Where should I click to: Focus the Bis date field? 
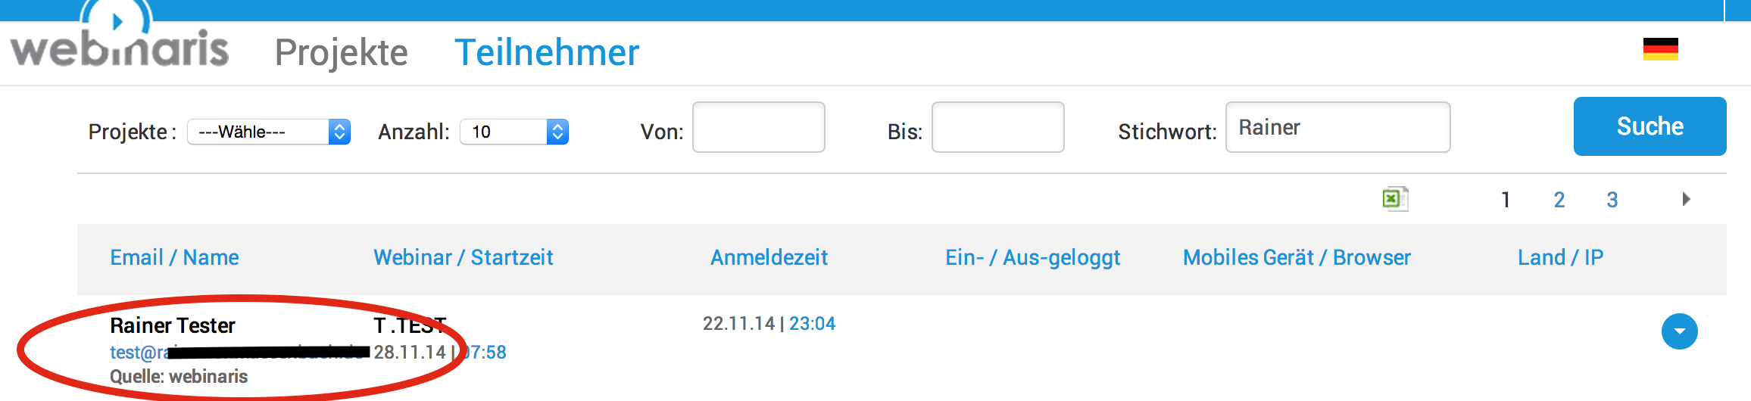pos(997,127)
